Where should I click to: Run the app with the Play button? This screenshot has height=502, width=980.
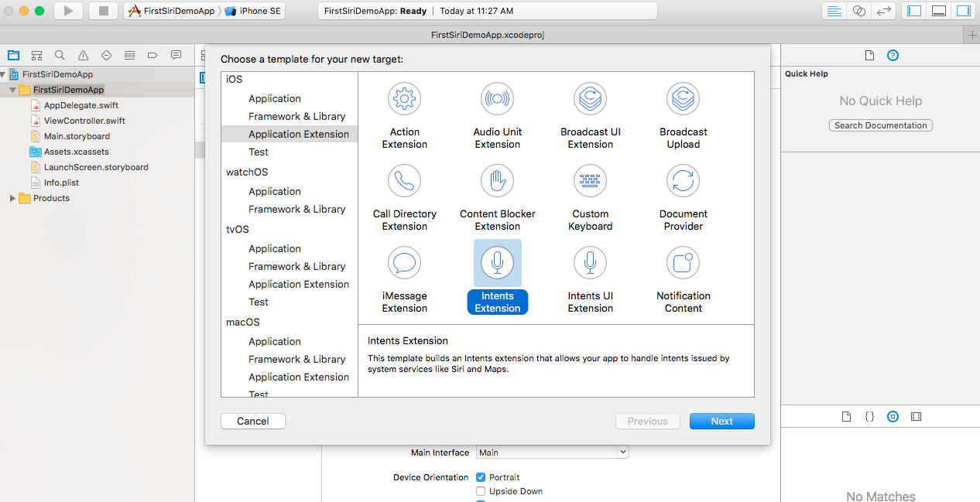click(68, 11)
